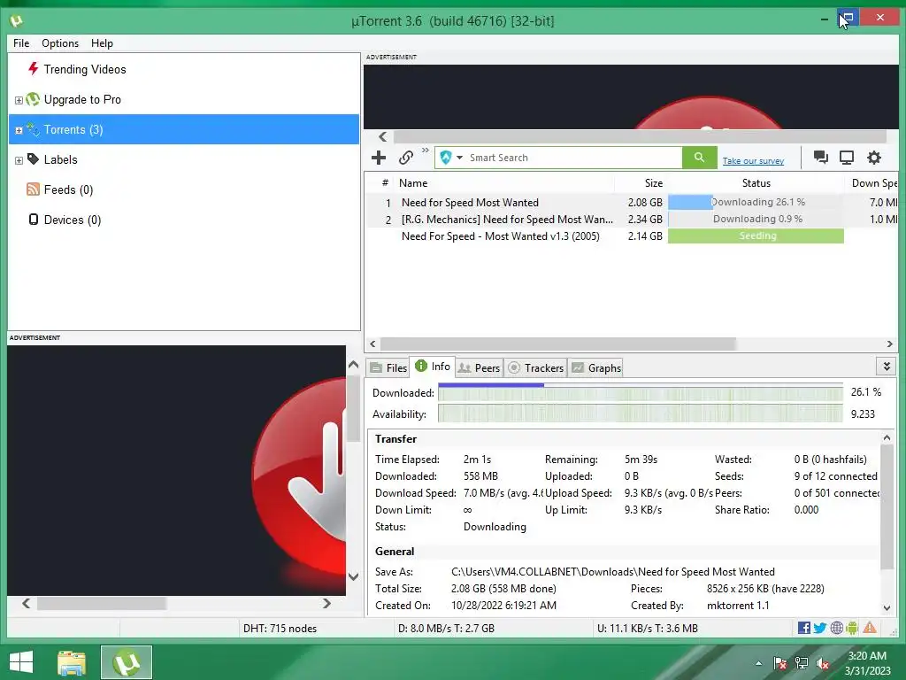Open File Explorer from the taskbar
Viewport: 906px width, 680px height.
[x=71, y=662]
